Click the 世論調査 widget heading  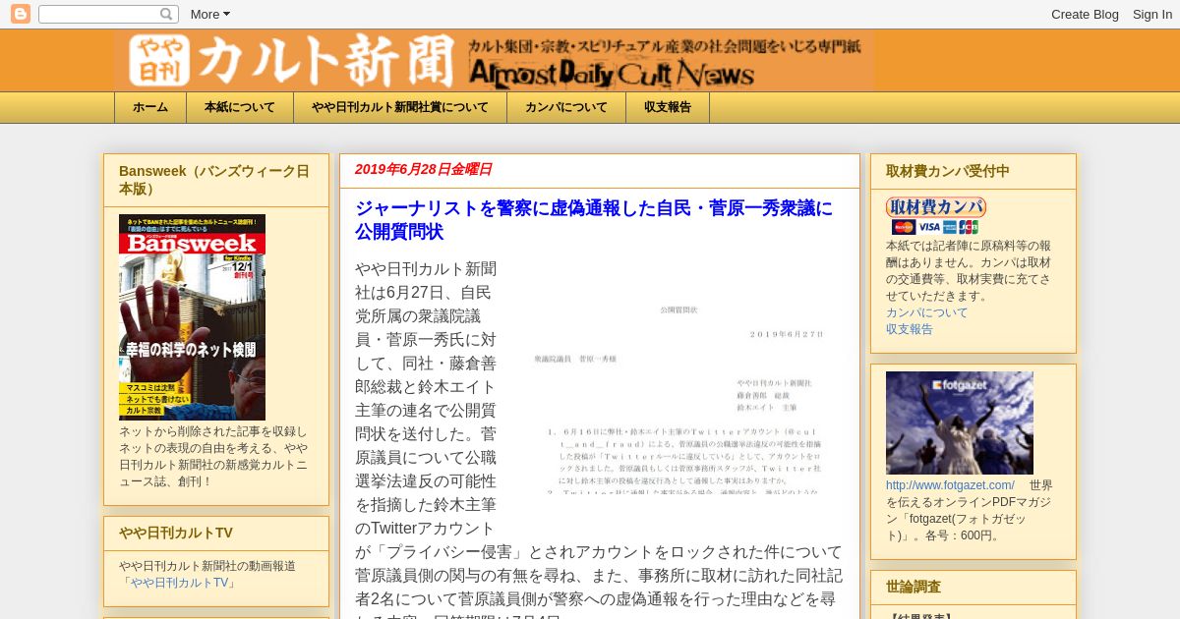(914, 587)
